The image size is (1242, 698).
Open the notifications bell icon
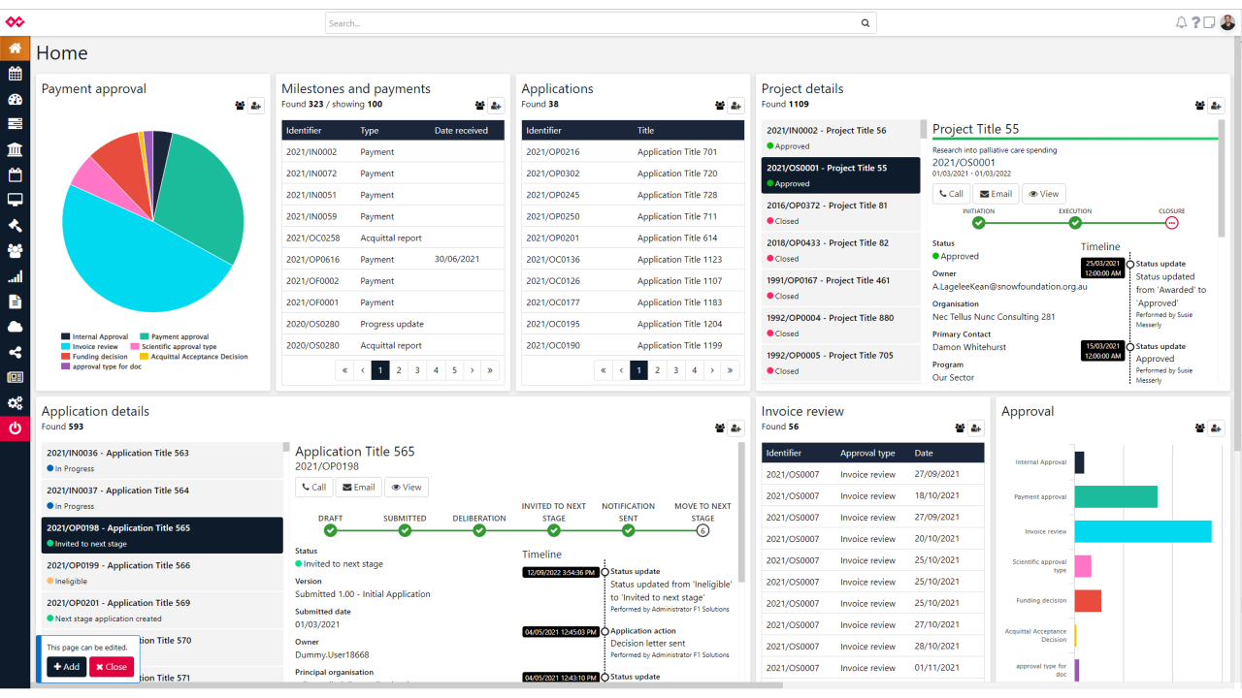tap(1181, 22)
